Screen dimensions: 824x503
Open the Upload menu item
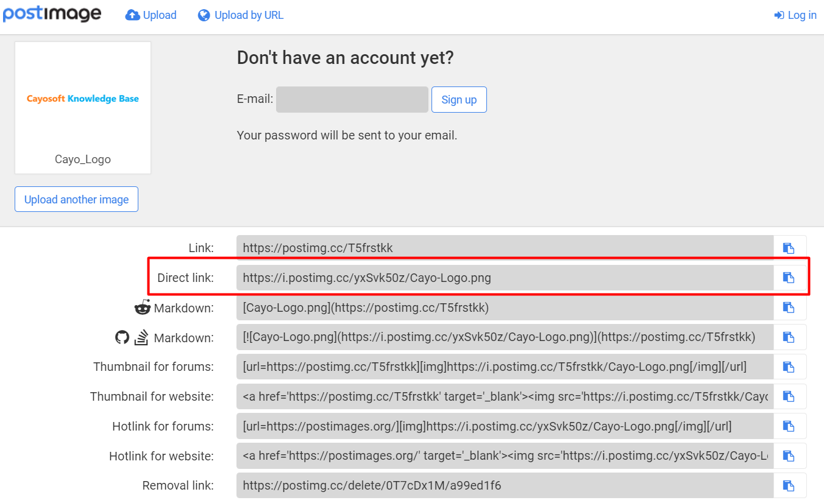(151, 15)
